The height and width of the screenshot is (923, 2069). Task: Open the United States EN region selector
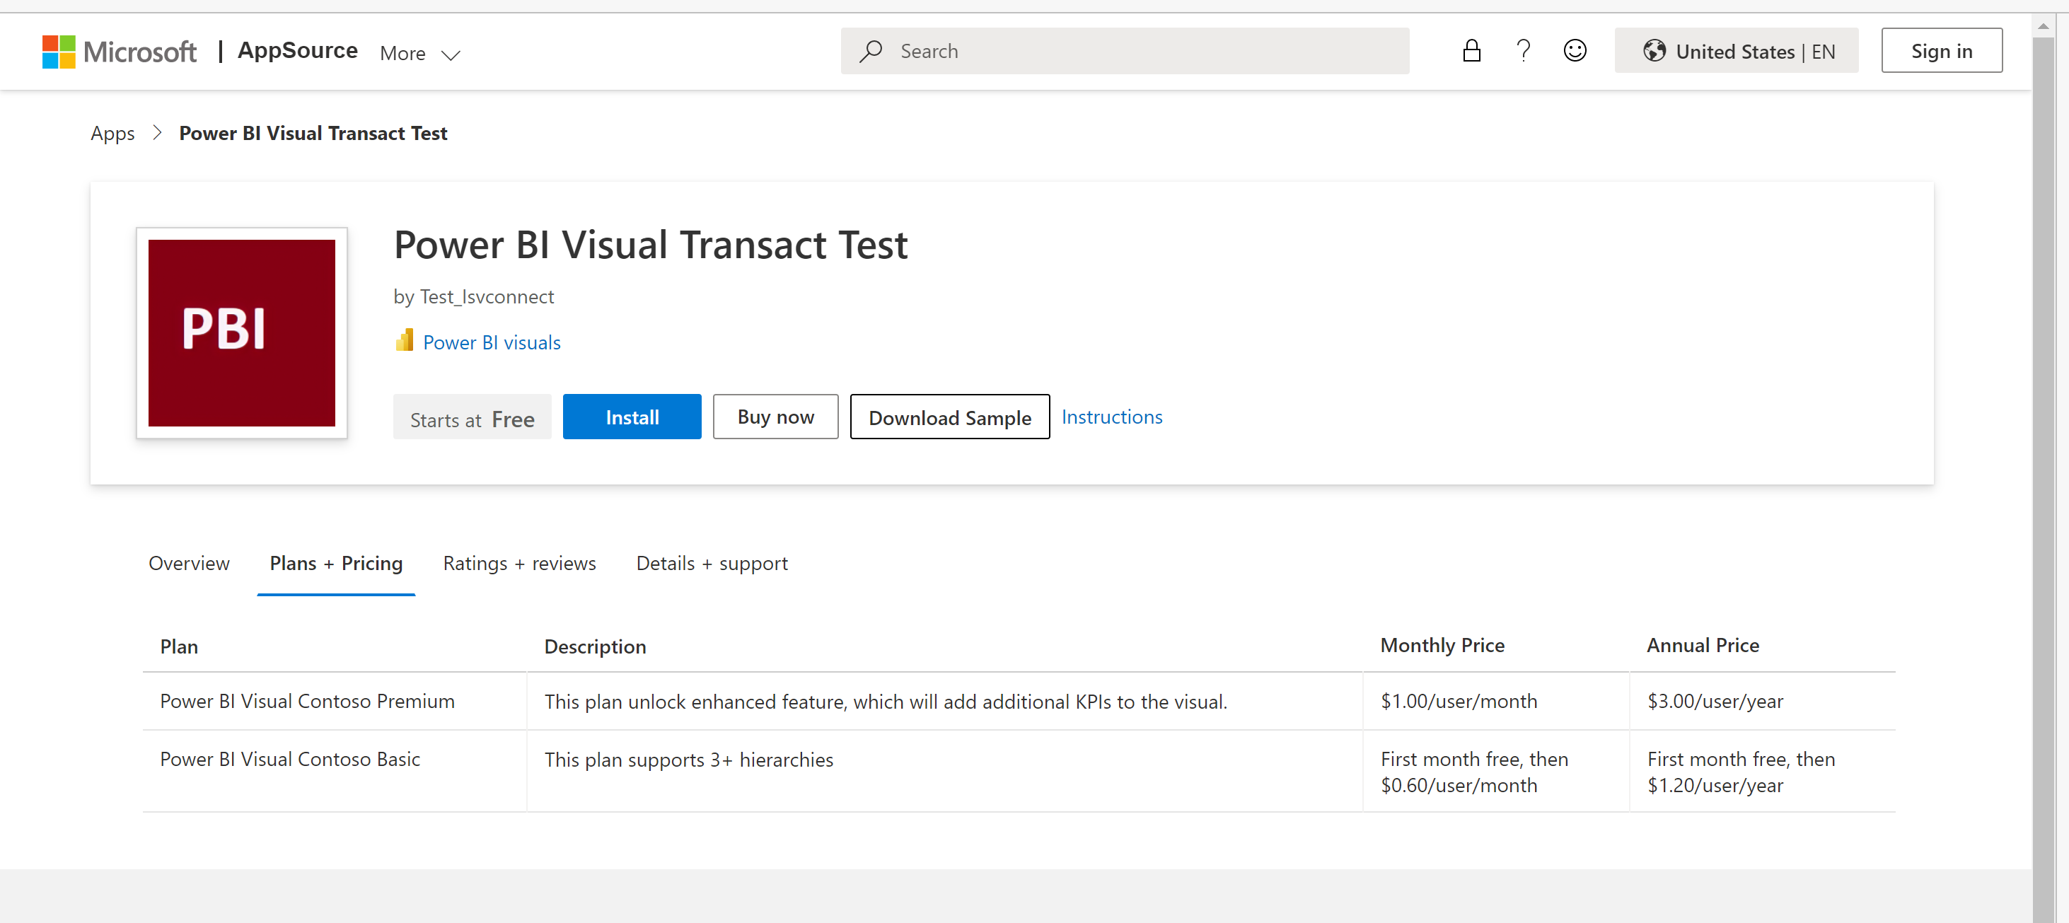click(x=1737, y=51)
